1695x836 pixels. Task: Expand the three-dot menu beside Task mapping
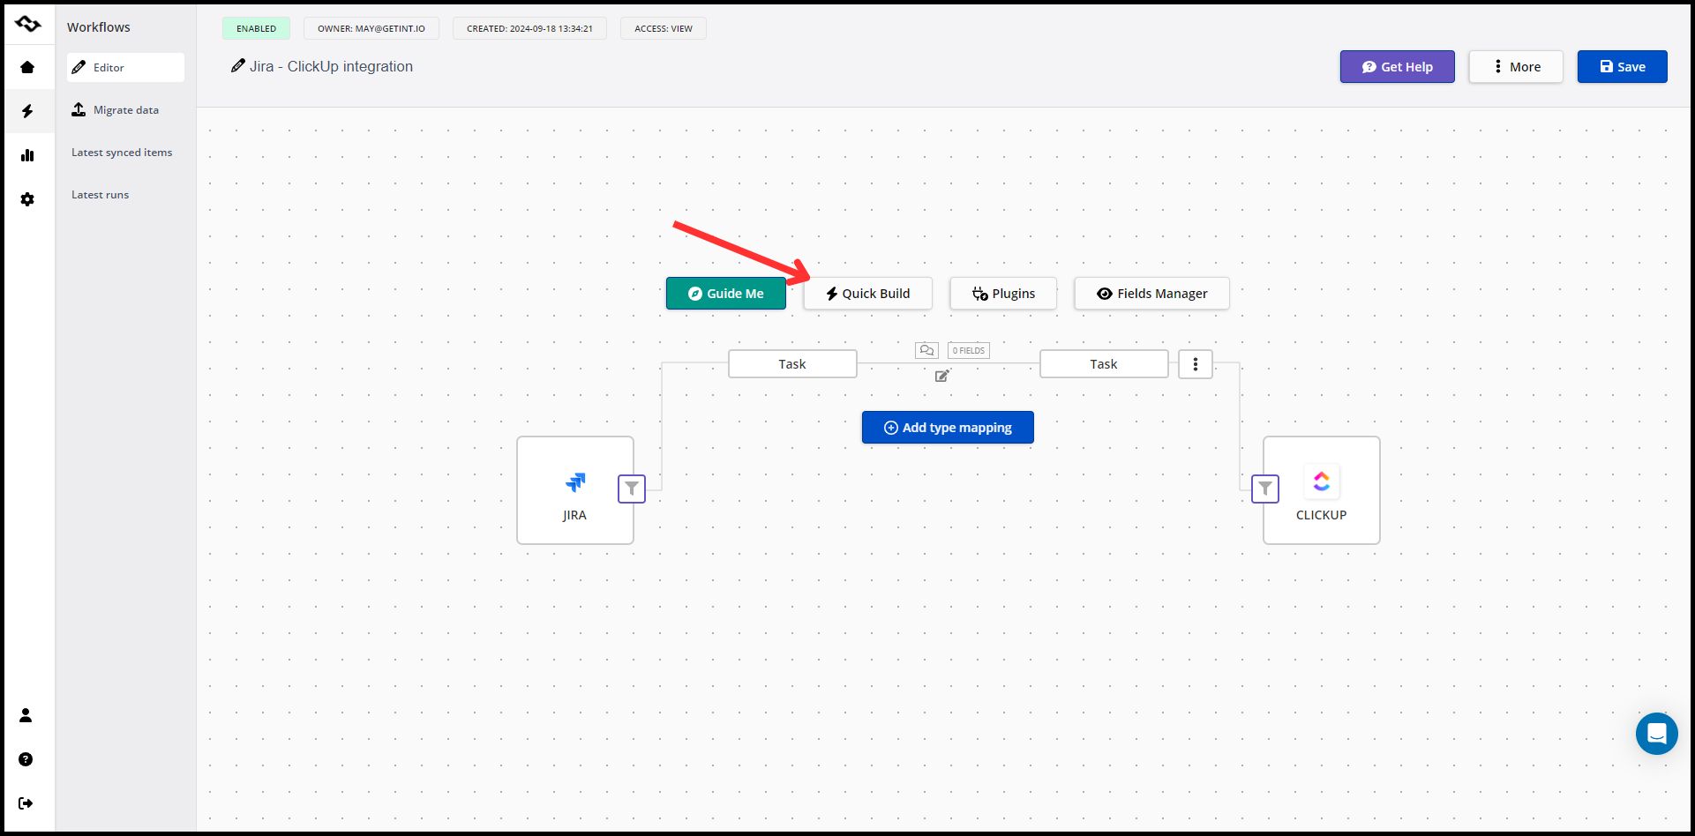(1196, 364)
